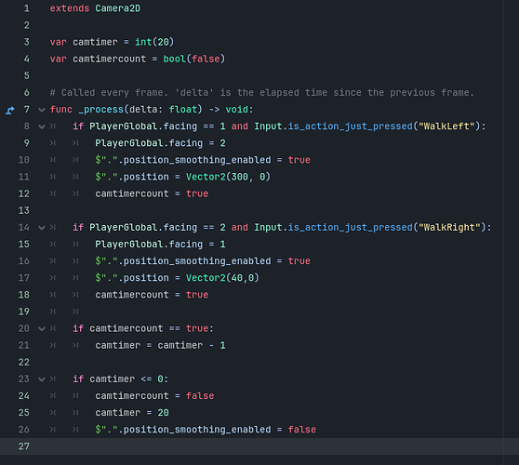Collapse the camtimercount check on line 20
This screenshot has height=465, width=519.
pyautogui.click(x=41, y=328)
